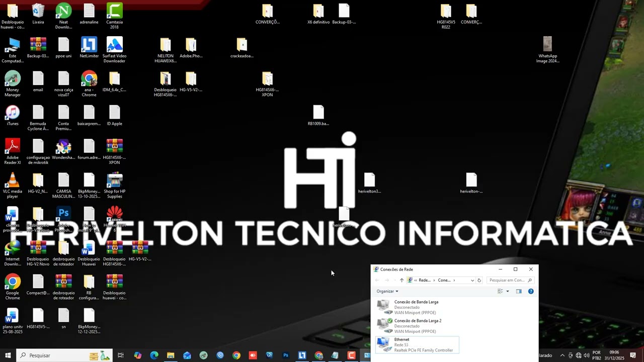This screenshot has height=362, width=644.
Task: Open the volume control in system tray
Action: click(x=586, y=355)
